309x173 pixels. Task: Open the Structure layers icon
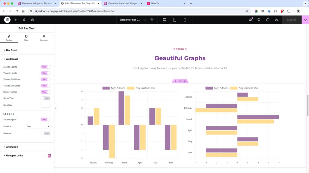click(32, 20)
